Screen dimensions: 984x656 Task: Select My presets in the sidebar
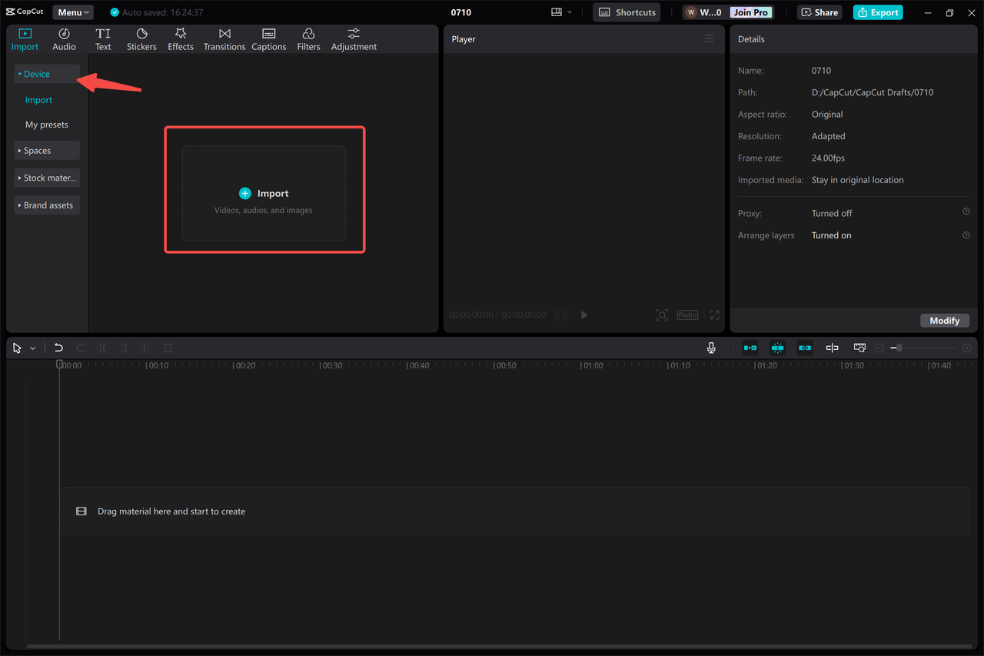46,124
